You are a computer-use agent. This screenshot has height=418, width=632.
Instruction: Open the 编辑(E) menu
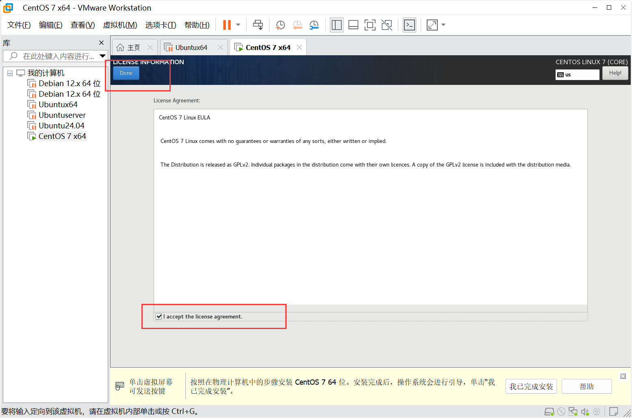pyautogui.click(x=51, y=25)
